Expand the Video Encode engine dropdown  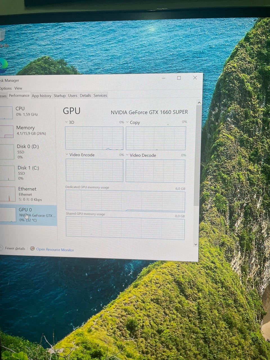(67, 154)
